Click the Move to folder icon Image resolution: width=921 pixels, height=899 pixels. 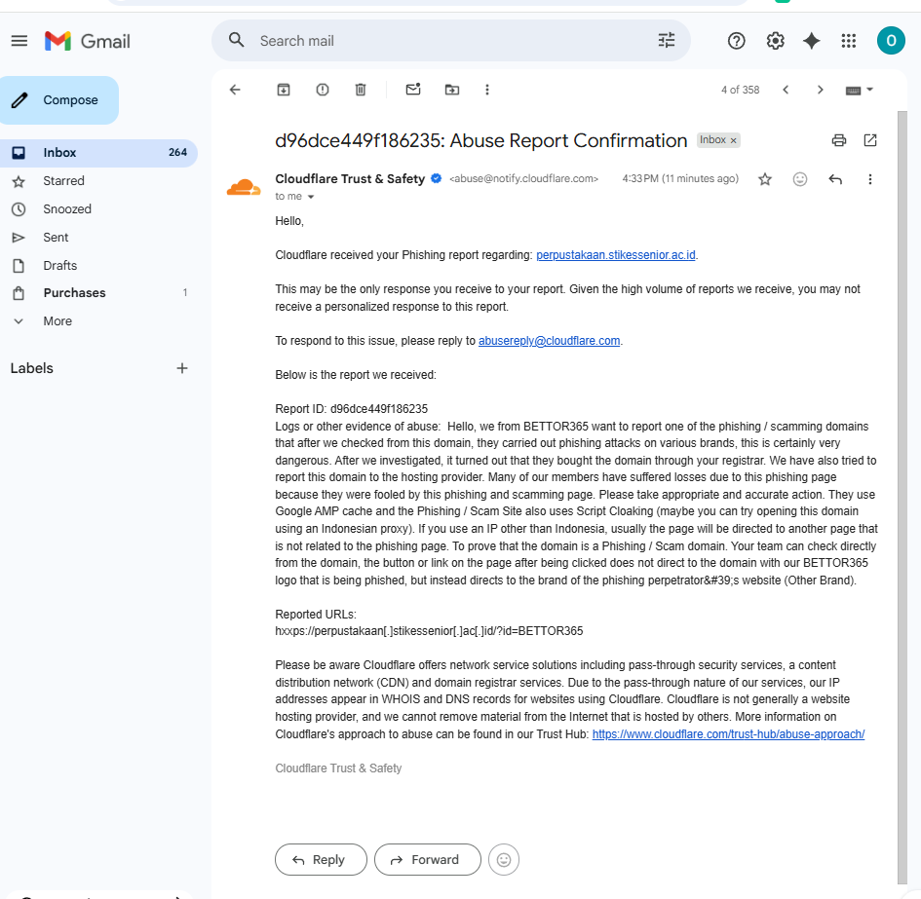click(x=451, y=90)
